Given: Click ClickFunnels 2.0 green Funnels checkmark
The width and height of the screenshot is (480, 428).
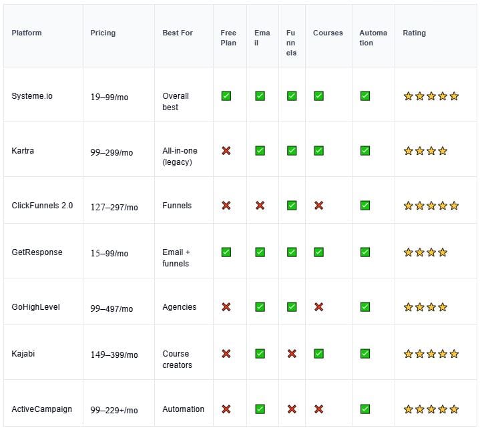Looking at the screenshot, I should coord(292,206).
